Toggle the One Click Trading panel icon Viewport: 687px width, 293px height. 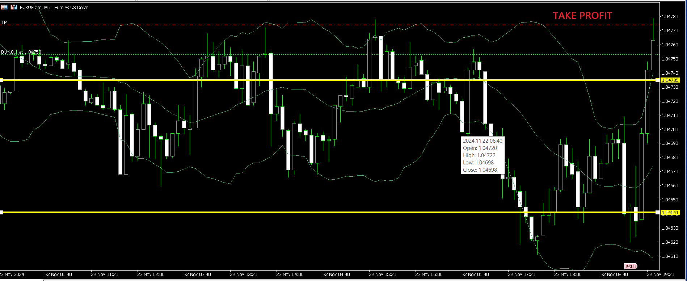pyautogui.click(x=4, y=7)
